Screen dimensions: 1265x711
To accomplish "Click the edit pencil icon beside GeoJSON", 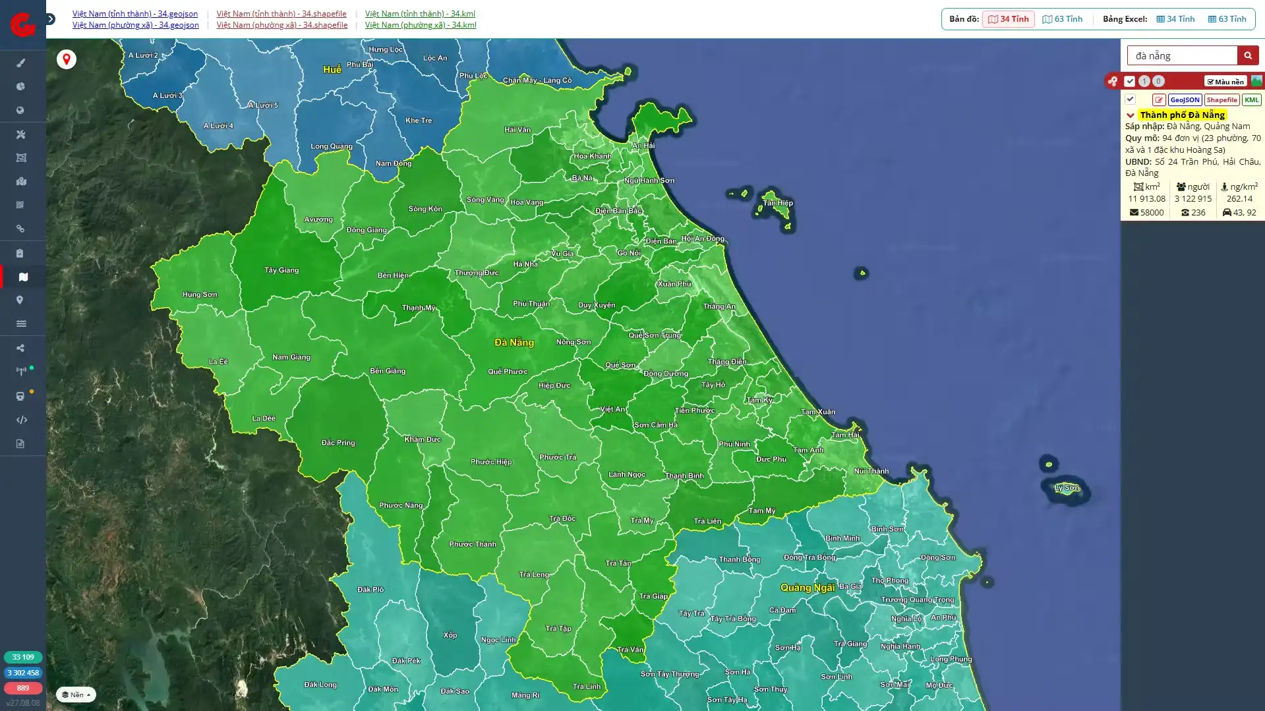I will [1159, 100].
